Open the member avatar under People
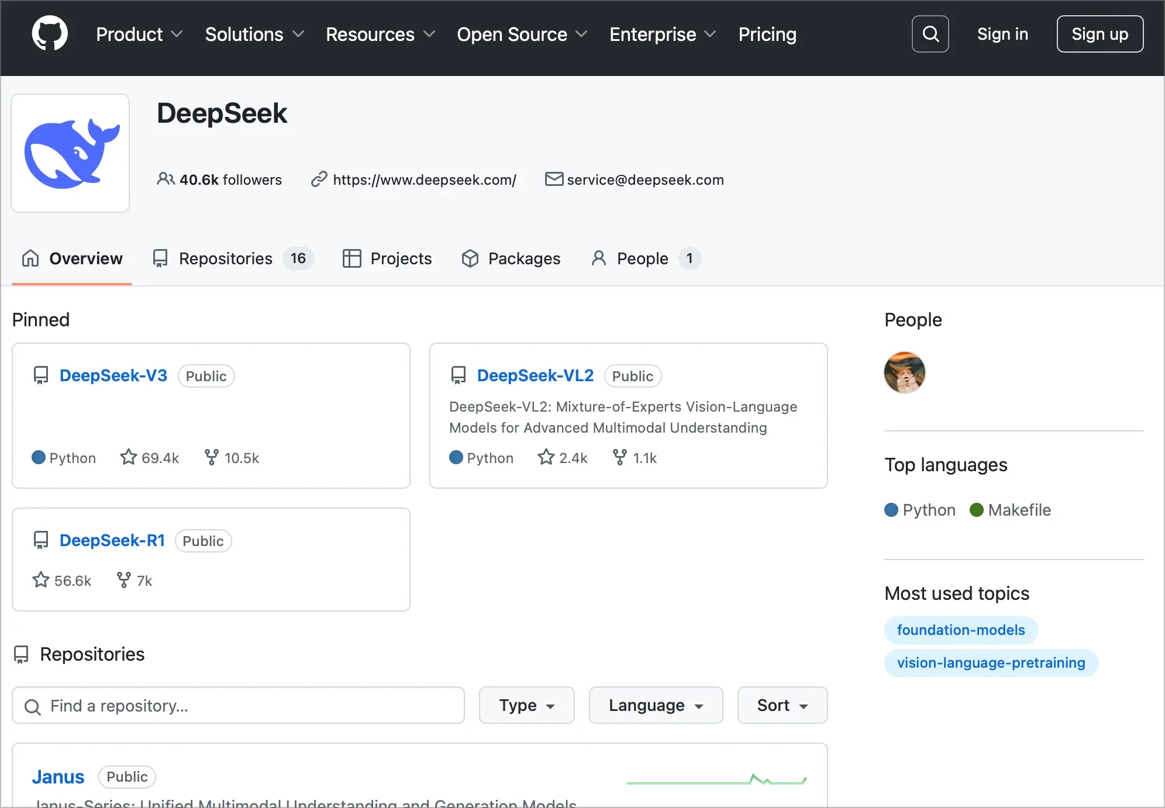Viewport: 1165px width, 808px height. tap(905, 372)
